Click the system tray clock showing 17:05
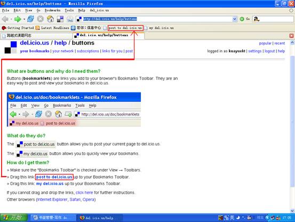The image size is (295, 222). click(287, 218)
